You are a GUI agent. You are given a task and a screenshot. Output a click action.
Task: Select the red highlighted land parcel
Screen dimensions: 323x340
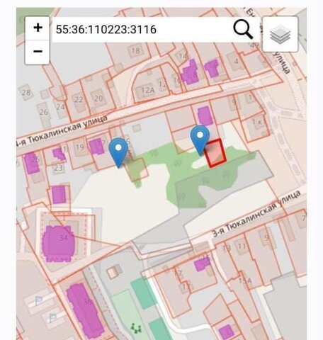215,153
